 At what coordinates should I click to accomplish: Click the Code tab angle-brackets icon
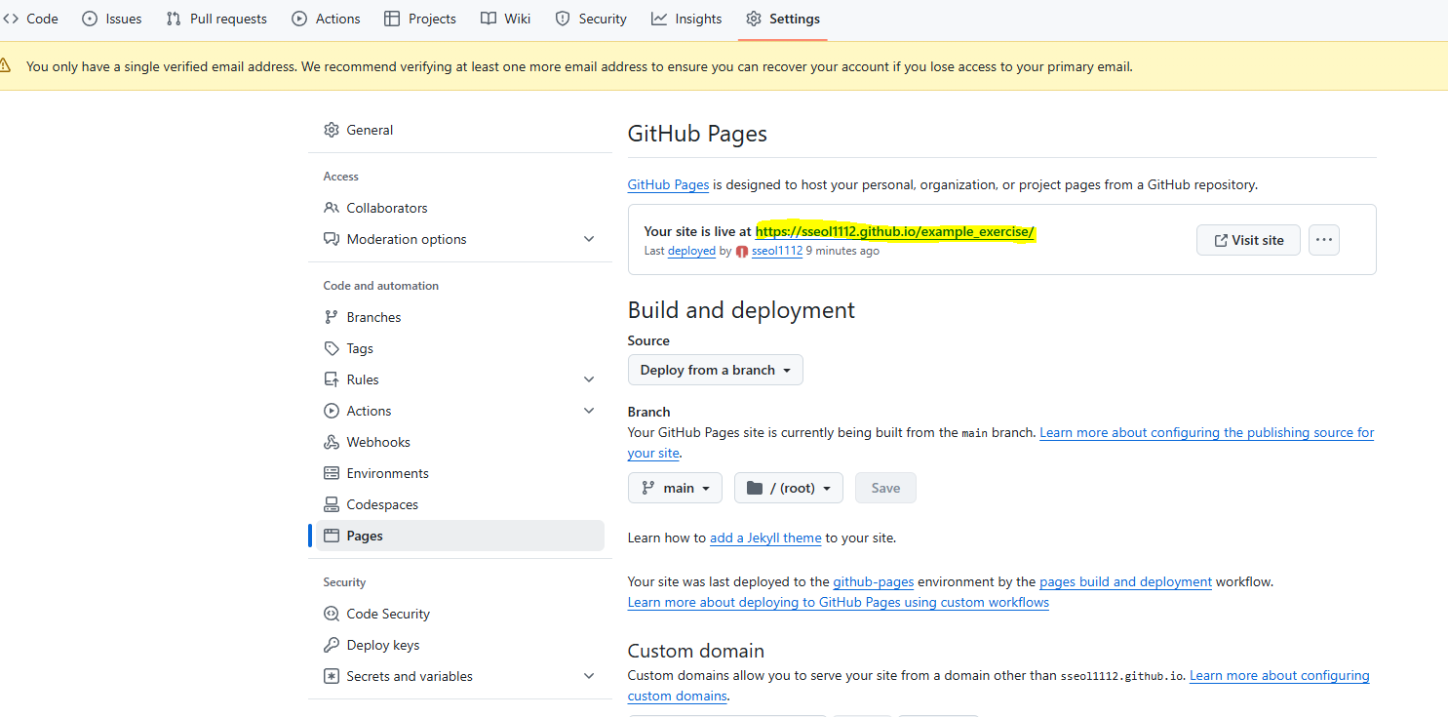pyautogui.click(x=11, y=19)
